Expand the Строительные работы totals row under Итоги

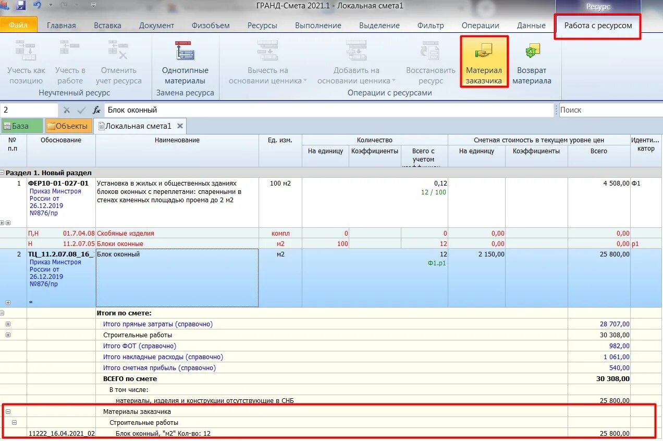pos(8,335)
